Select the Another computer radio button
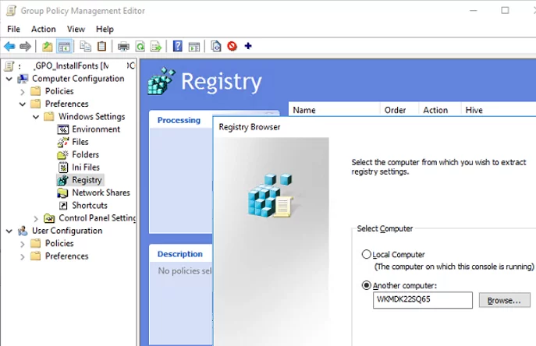Screen dimensions: 536x346 click(367, 285)
